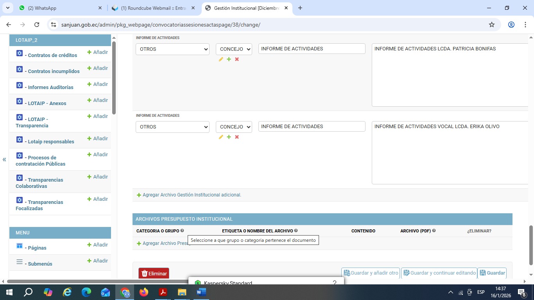Click green plus icon under first CONCEJO dropdown

point(229,59)
